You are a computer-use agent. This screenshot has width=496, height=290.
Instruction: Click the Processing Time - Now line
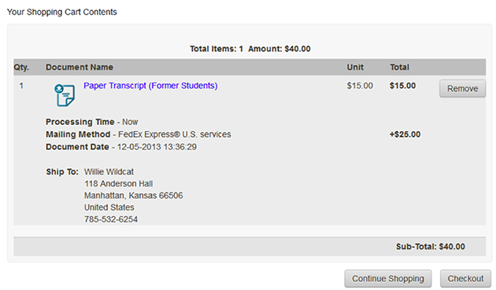pyautogui.click(x=92, y=122)
